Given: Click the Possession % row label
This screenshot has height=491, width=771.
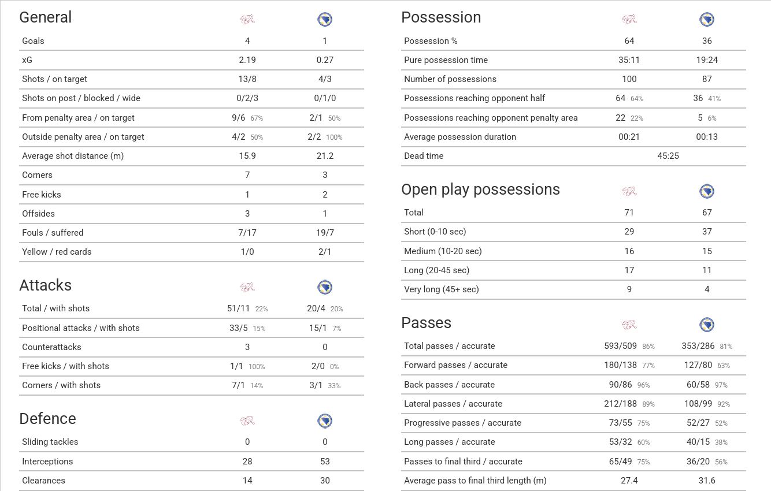Looking at the screenshot, I should click(x=431, y=41).
